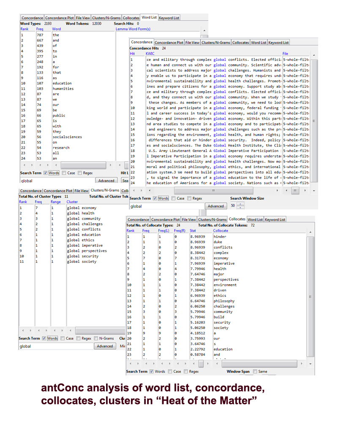Click Advanced button in Clusters window
Viewport: 338px width, 421px height.
(105, 346)
